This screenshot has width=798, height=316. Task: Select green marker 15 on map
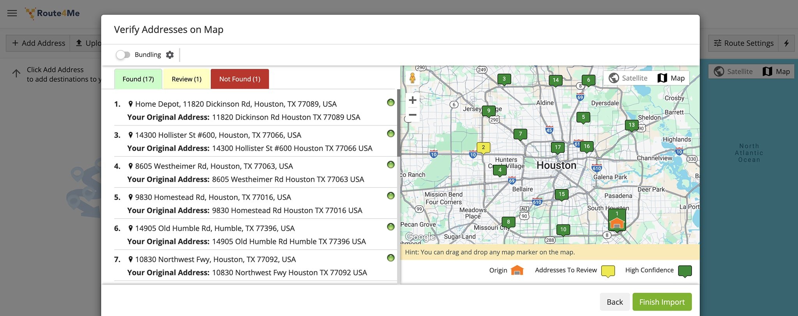tap(561, 195)
